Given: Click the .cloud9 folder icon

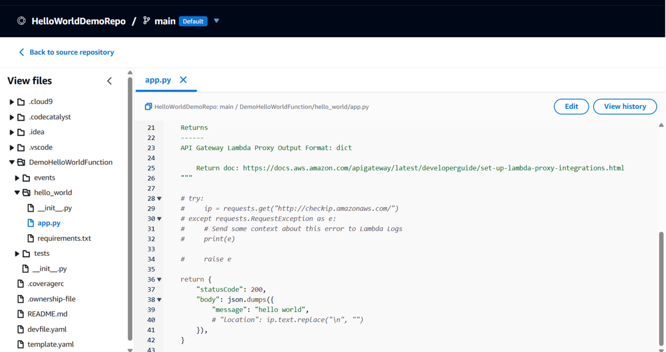Looking at the screenshot, I should [x=21, y=102].
